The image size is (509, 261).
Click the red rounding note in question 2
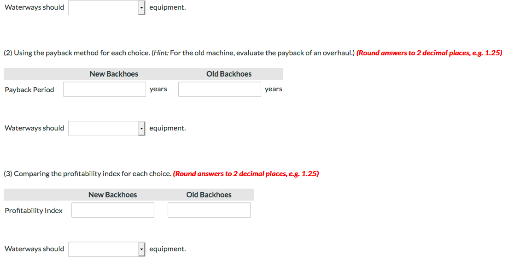pyautogui.click(x=429, y=53)
